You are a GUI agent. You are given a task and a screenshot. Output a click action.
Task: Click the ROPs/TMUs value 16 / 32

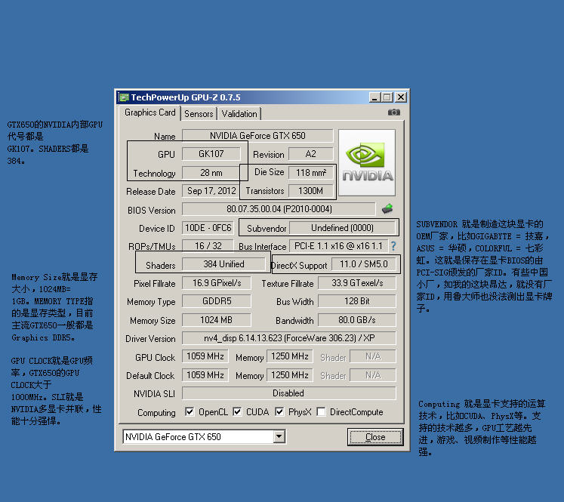click(x=208, y=246)
